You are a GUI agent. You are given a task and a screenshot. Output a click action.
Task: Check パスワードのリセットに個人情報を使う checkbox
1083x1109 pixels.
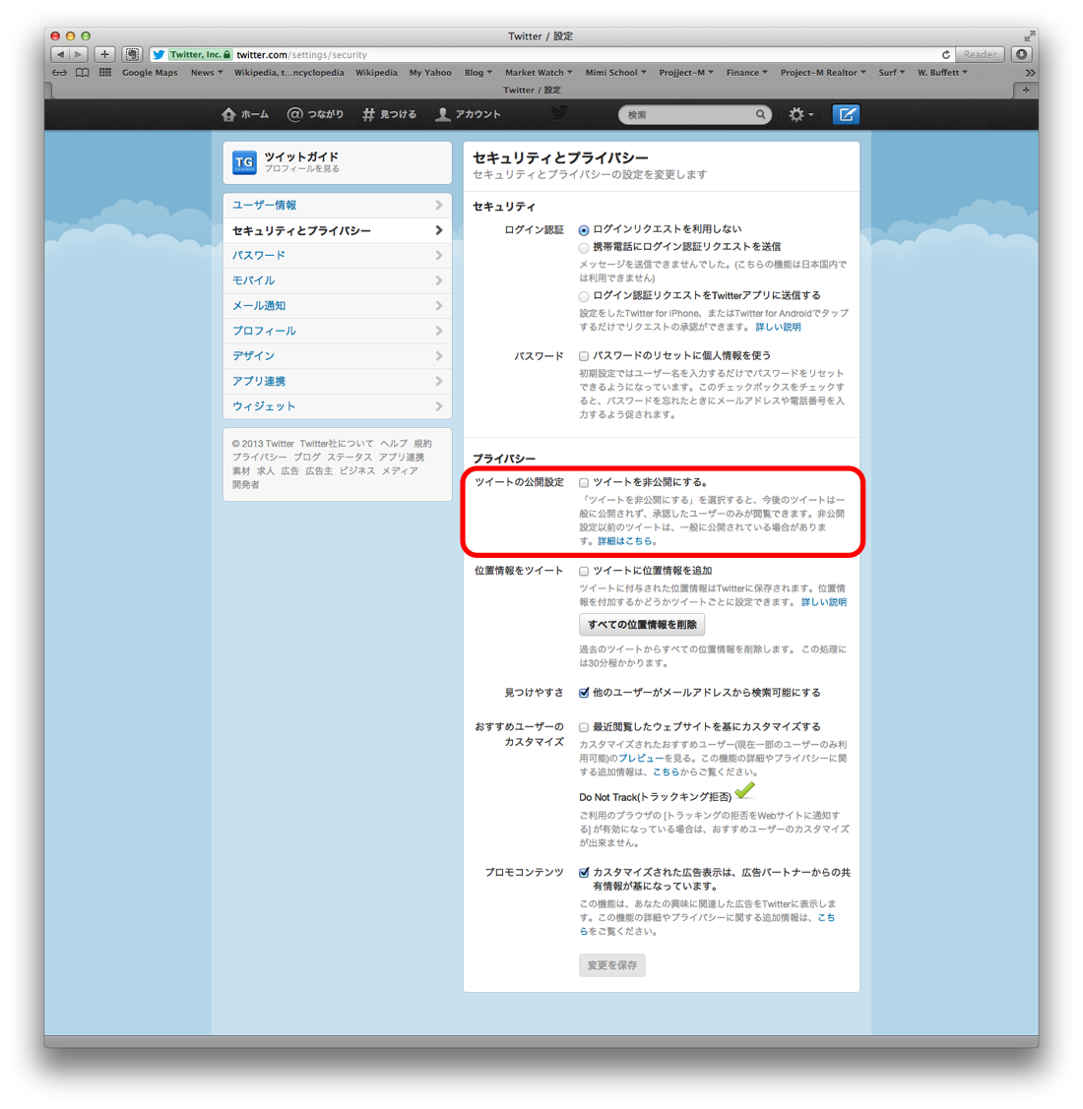[x=584, y=356]
